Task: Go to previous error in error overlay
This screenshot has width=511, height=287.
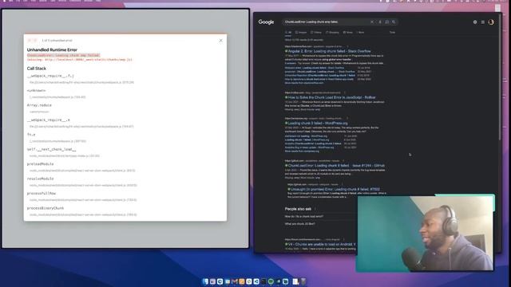Action: (x=30, y=41)
